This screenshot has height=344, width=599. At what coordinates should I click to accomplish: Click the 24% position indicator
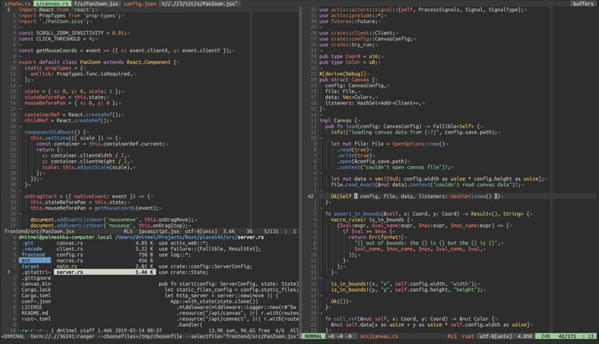545,336
